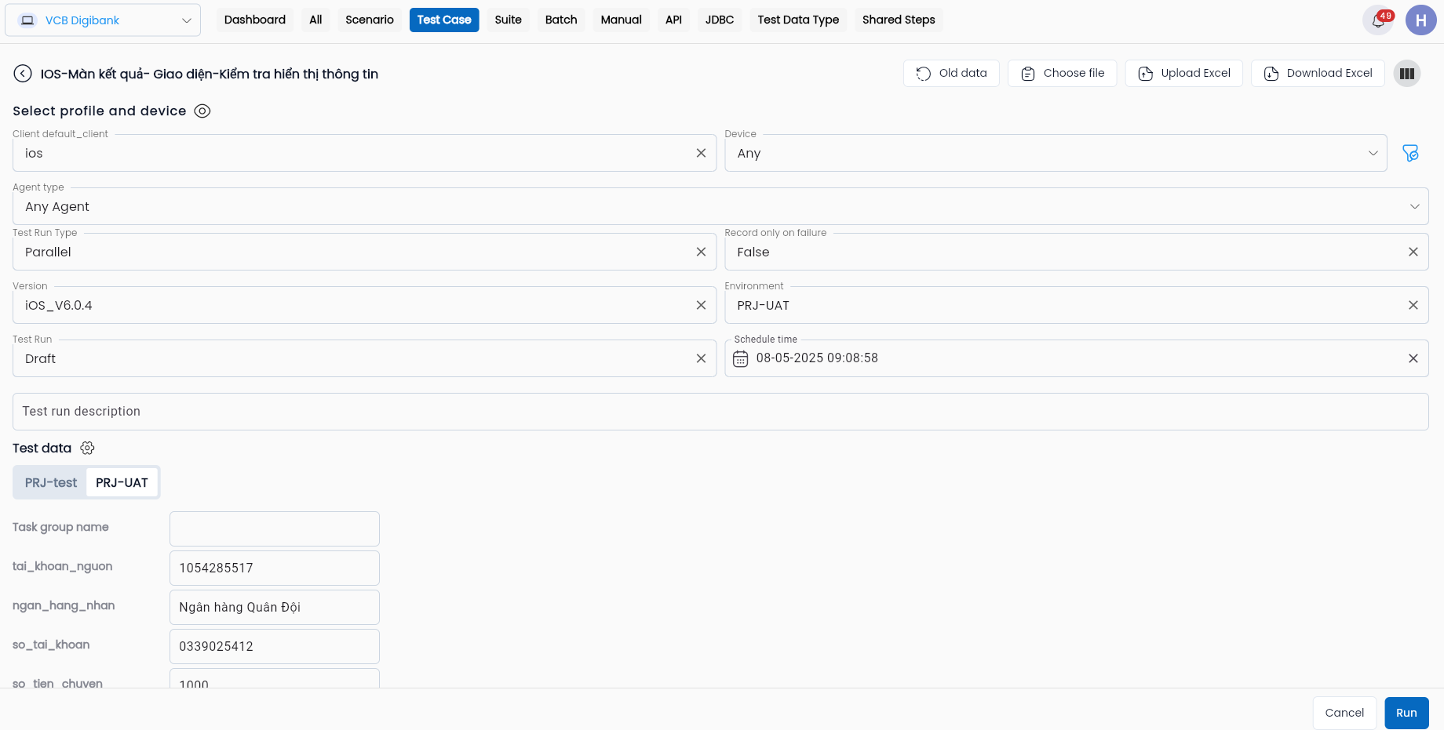Click the Cancel button
The height and width of the screenshot is (730, 1444).
click(x=1344, y=714)
